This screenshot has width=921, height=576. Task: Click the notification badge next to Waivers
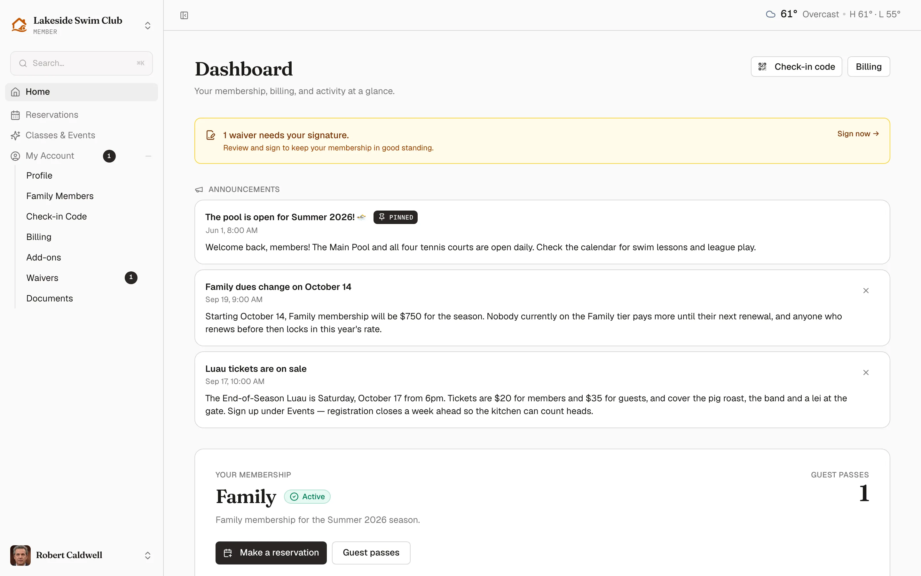[x=131, y=277]
